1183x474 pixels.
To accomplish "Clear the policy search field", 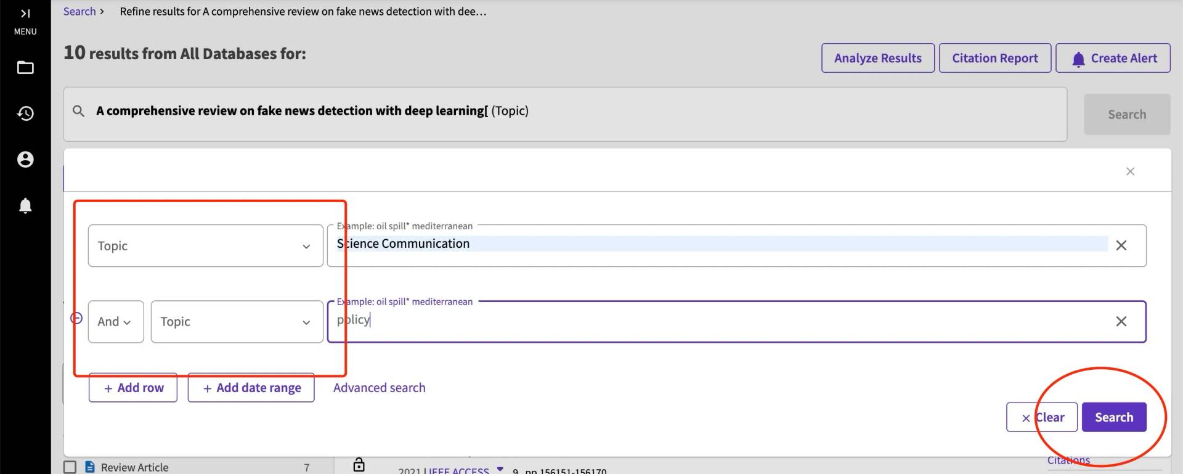I will [1121, 321].
